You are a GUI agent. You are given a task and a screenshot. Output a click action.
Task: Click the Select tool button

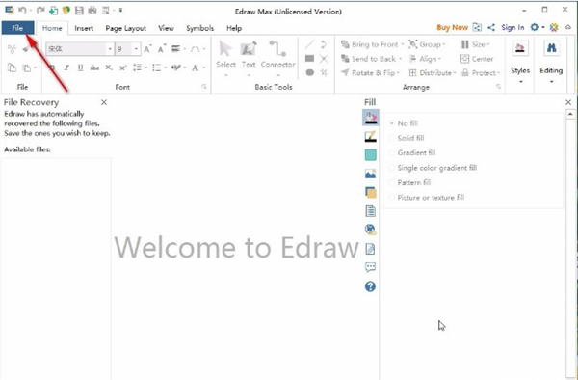tap(225, 58)
